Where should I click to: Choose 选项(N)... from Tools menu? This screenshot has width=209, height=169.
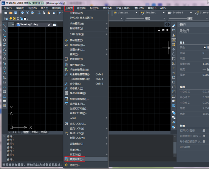[86, 165]
